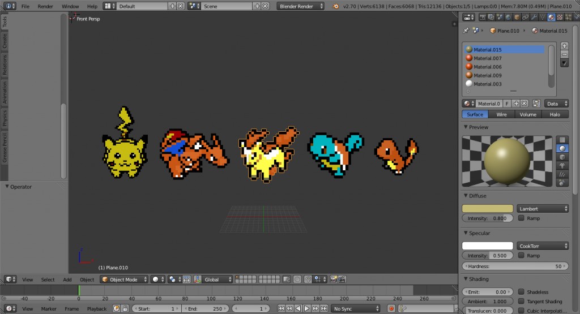This screenshot has height=314, width=580.
Task: Toggle the specular Ramp checkbox
Action: (x=521, y=255)
